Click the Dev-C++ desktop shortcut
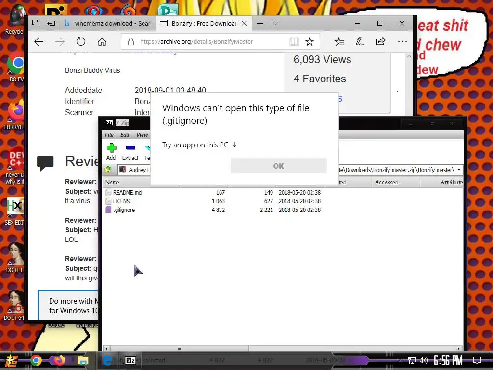Image resolution: width=493 pixels, height=370 pixels. [15, 166]
